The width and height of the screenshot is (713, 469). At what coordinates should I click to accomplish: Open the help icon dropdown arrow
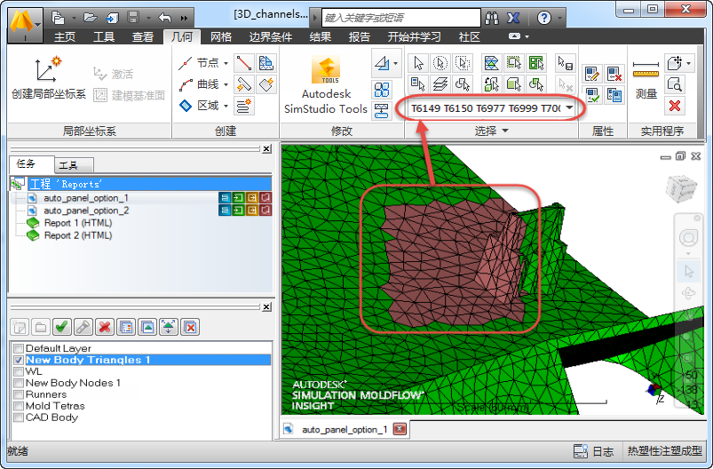click(x=559, y=18)
